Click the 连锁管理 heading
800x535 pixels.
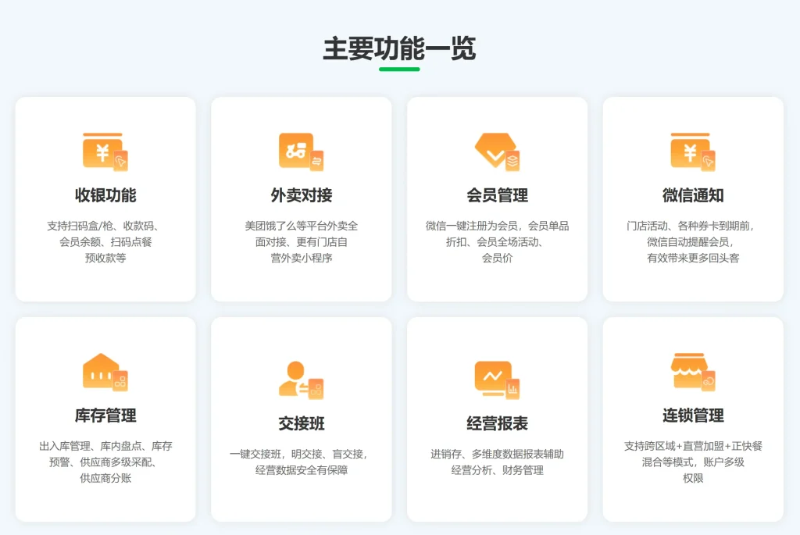tap(692, 416)
